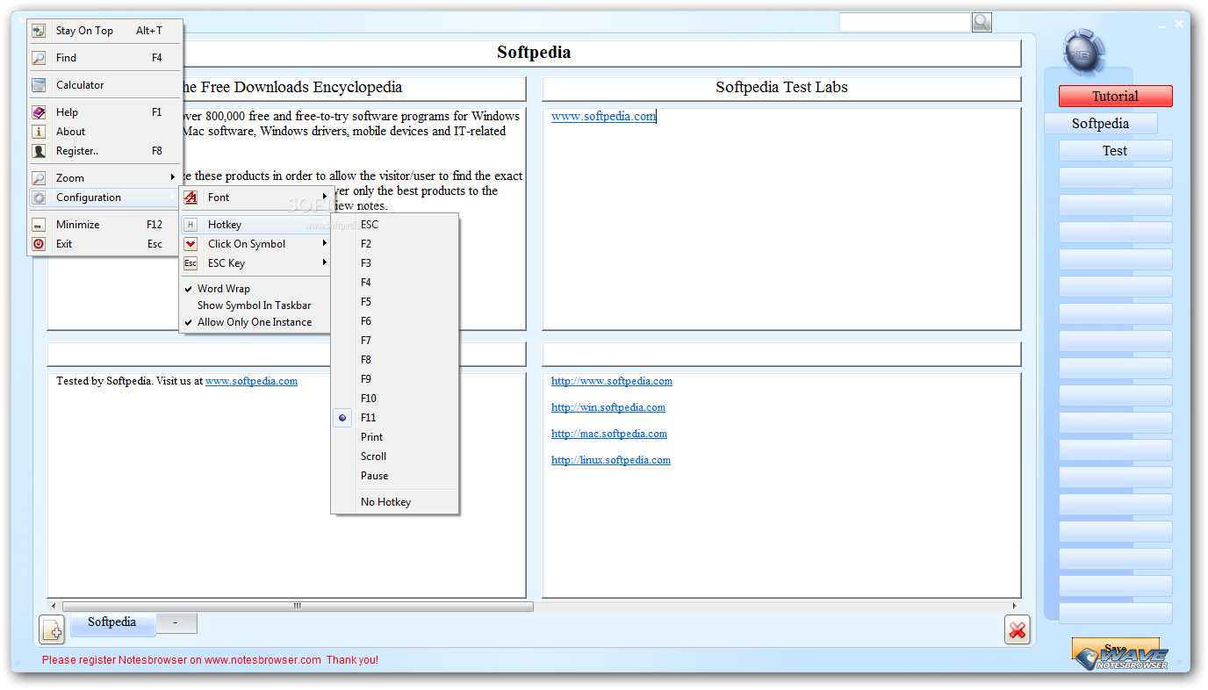Viewport: 1208px width, 690px height.
Task: Click the empty sidebar button below Test
Action: (x=1115, y=178)
